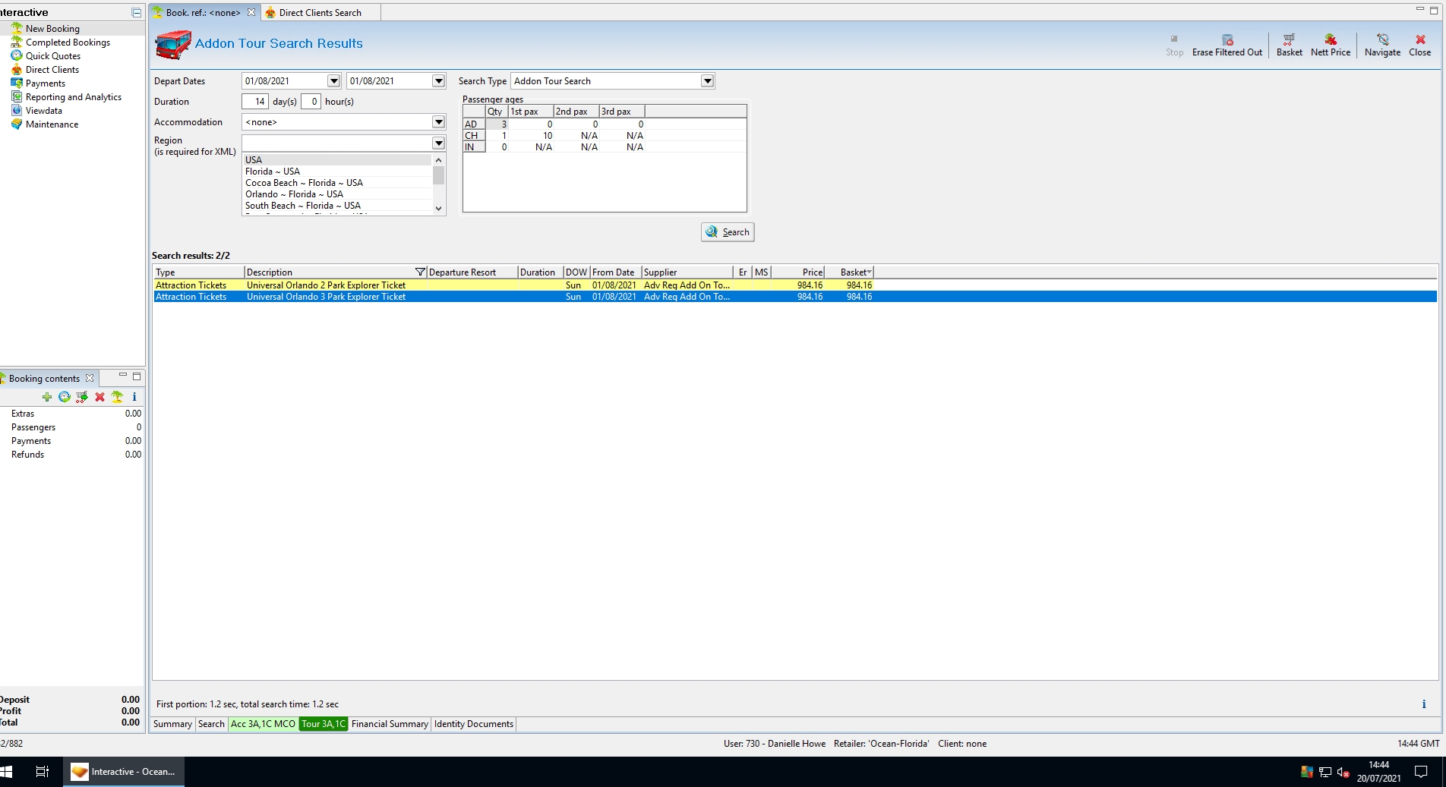
Task: Sort results by the Supplier column header
Action: tap(687, 272)
